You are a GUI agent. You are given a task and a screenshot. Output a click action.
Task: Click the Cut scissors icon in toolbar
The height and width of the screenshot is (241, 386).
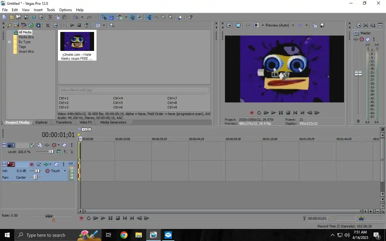[50, 17]
